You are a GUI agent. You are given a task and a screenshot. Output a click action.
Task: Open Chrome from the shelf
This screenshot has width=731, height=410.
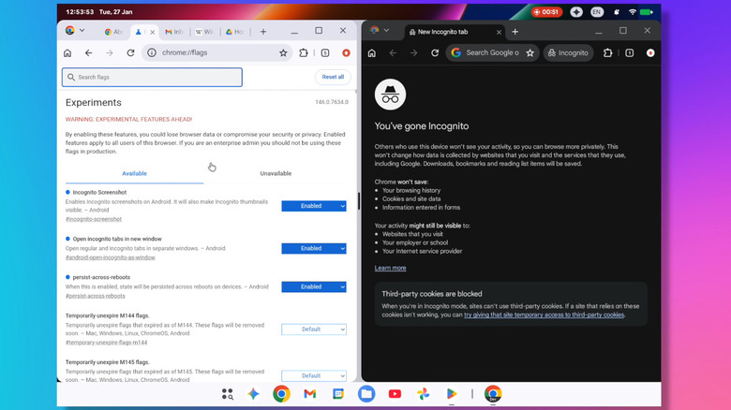[x=281, y=394]
